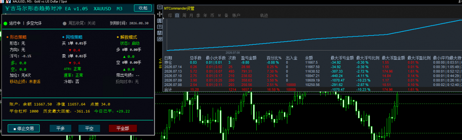Switch to the 周 tab

pos(184,15)
